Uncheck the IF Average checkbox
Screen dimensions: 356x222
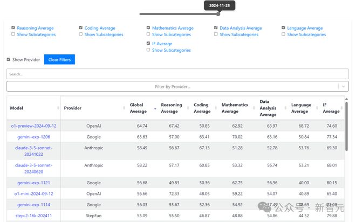click(148, 44)
